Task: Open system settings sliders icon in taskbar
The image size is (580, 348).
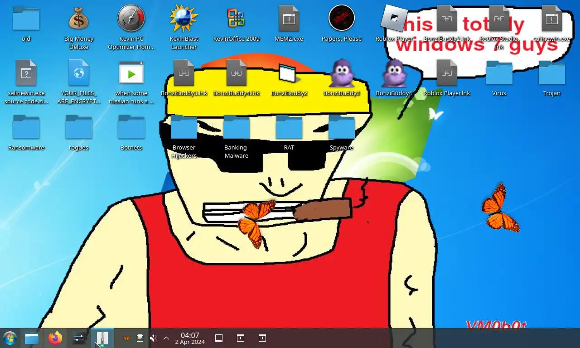Action: pyautogui.click(x=79, y=338)
